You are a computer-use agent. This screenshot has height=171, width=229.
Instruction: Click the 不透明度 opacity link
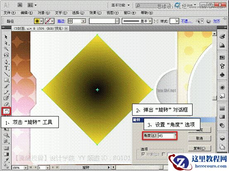187,21
